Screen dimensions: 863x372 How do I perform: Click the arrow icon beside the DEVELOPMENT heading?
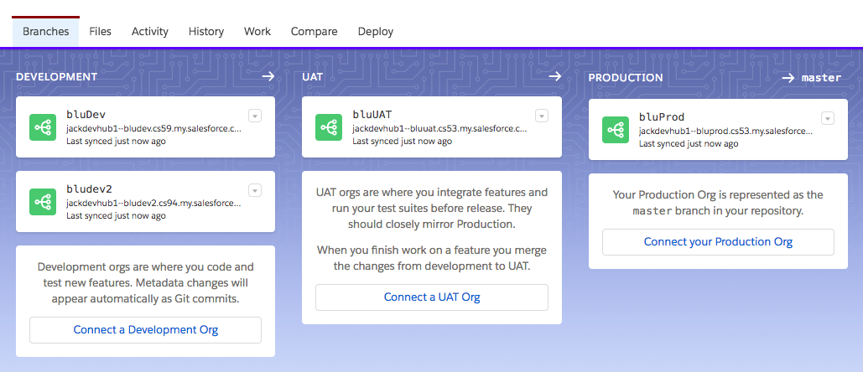[268, 76]
